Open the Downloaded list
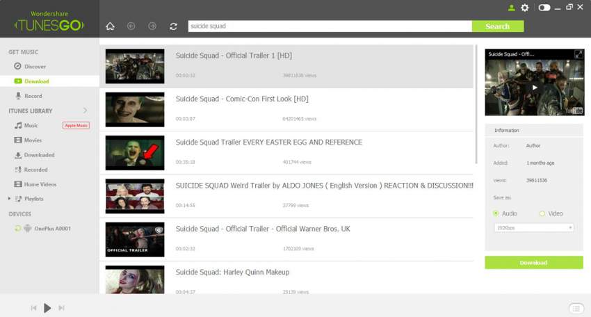Viewport: 591px width, 317px height. pos(39,155)
